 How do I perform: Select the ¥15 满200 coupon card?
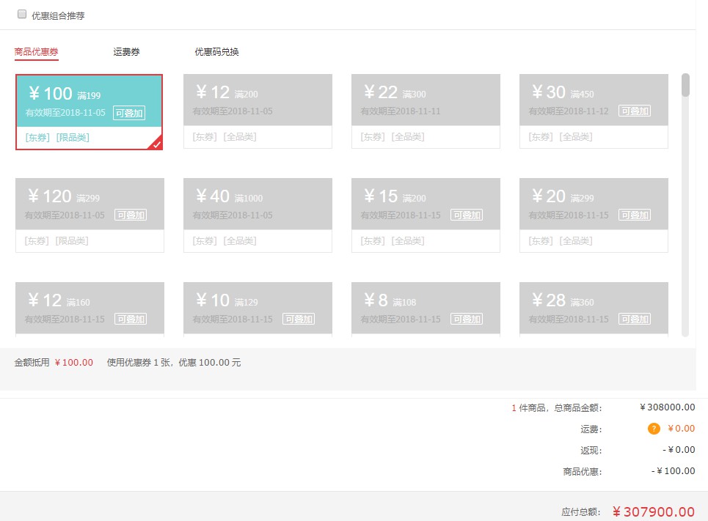pos(426,215)
